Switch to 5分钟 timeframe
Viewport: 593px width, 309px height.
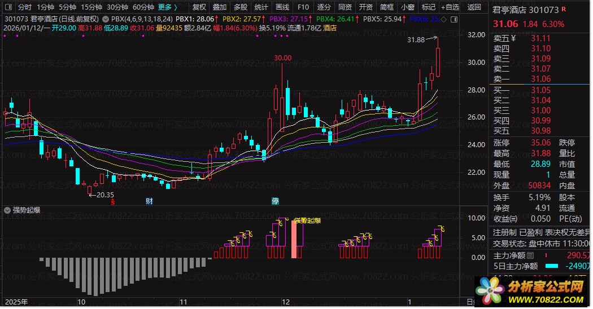(x=67, y=7)
